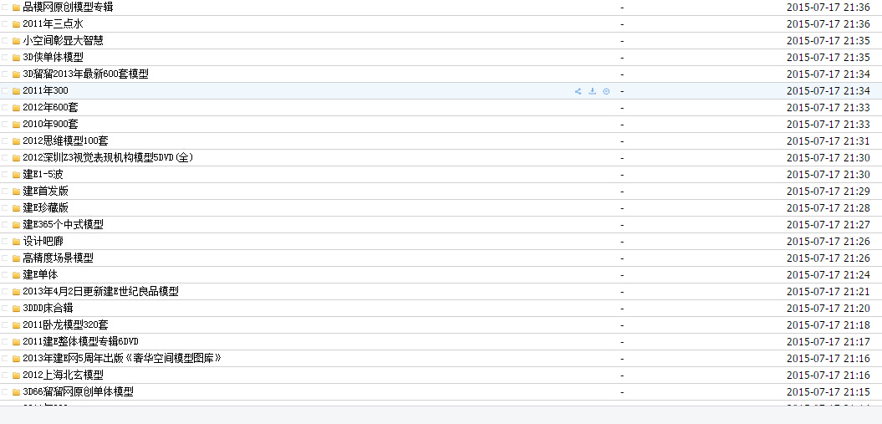Open folder 2012深圳Z3视觉表现机构模型5DVD(全)
The height and width of the screenshot is (424, 882).
(108, 158)
